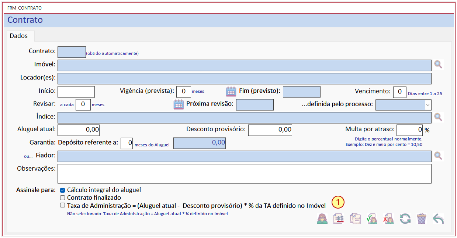
Task: Click the '(obtido automaticamente)' note text
Action: point(112,53)
